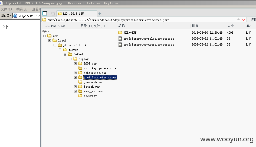Image resolution: width=256 pixels, height=147 pixels.
Task: Collapse the local tree node
Action: pyautogui.click(x=50, y=40)
